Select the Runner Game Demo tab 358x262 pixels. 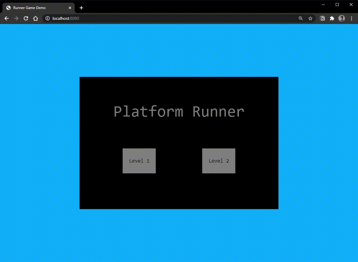pos(38,8)
